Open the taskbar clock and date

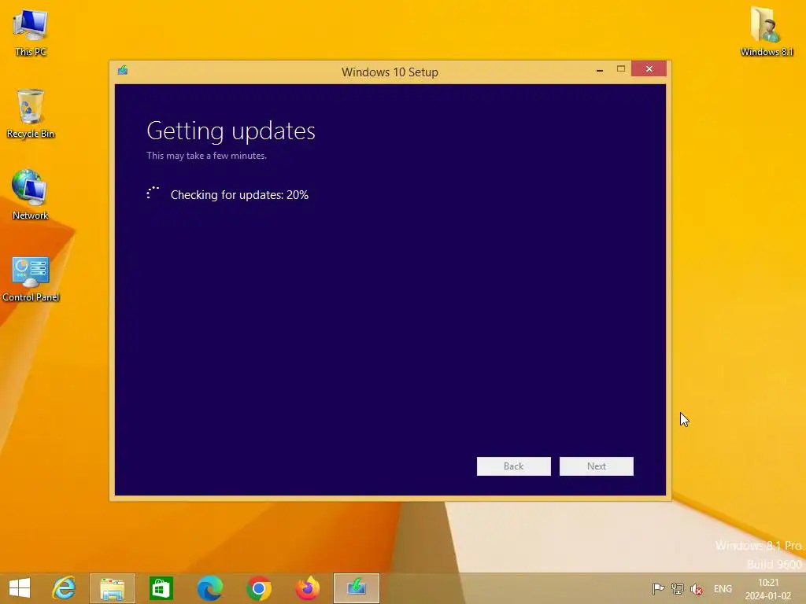coord(768,589)
